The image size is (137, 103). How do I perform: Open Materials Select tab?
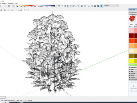[x=131, y=24]
